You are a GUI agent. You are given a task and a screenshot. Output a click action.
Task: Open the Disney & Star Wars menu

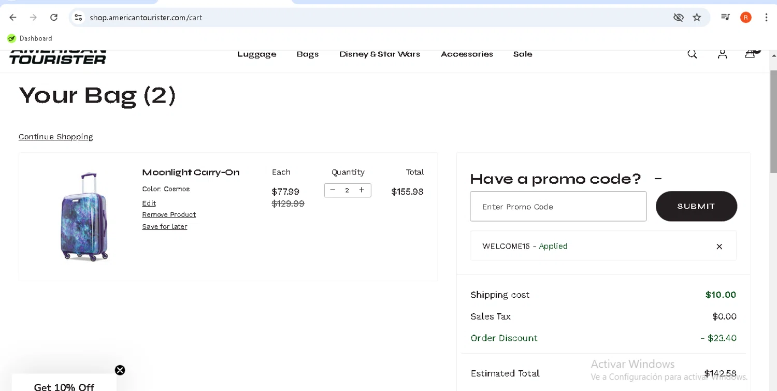point(380,54)
